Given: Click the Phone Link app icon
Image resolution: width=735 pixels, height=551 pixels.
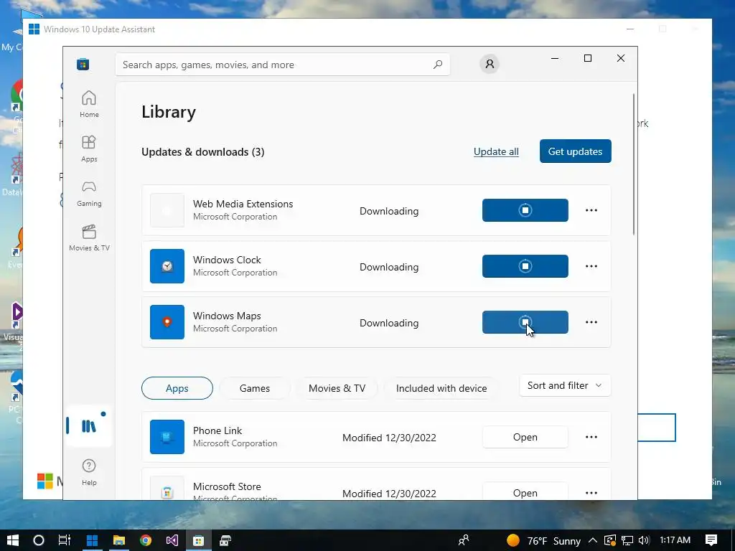Looking at the screenshot, I should click(167, 437).
